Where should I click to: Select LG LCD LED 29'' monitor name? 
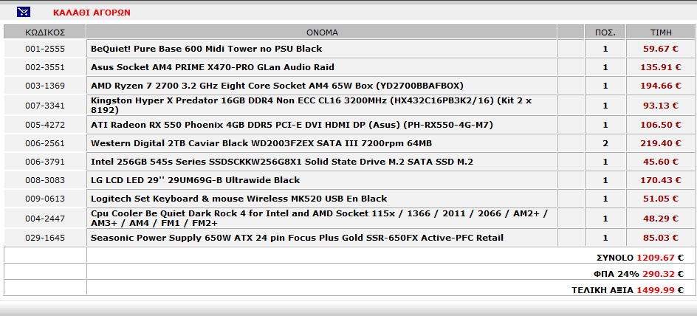(195, 180)
